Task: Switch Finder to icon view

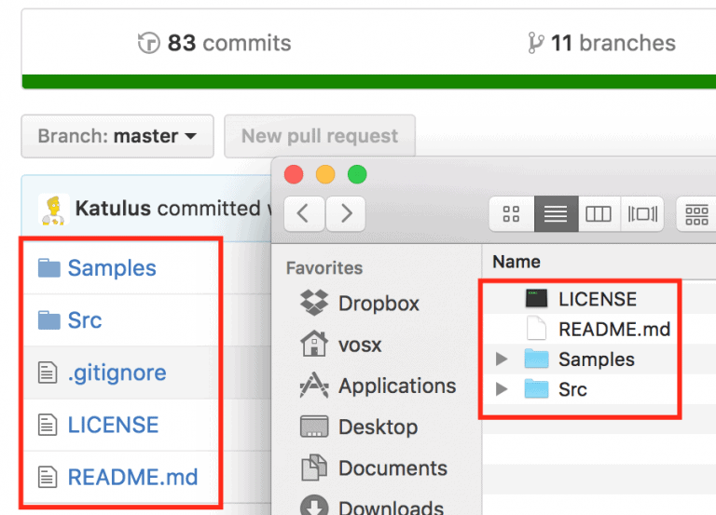Action: [x=512, y=213]
